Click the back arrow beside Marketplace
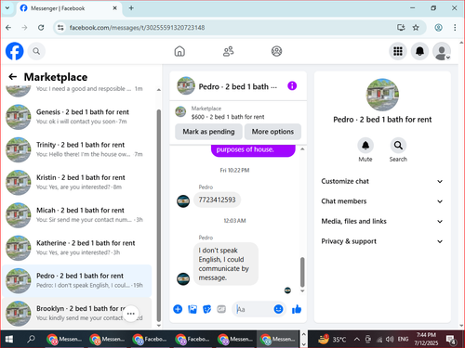The height and width of the screenshot is (348, 465). point(13,77)
